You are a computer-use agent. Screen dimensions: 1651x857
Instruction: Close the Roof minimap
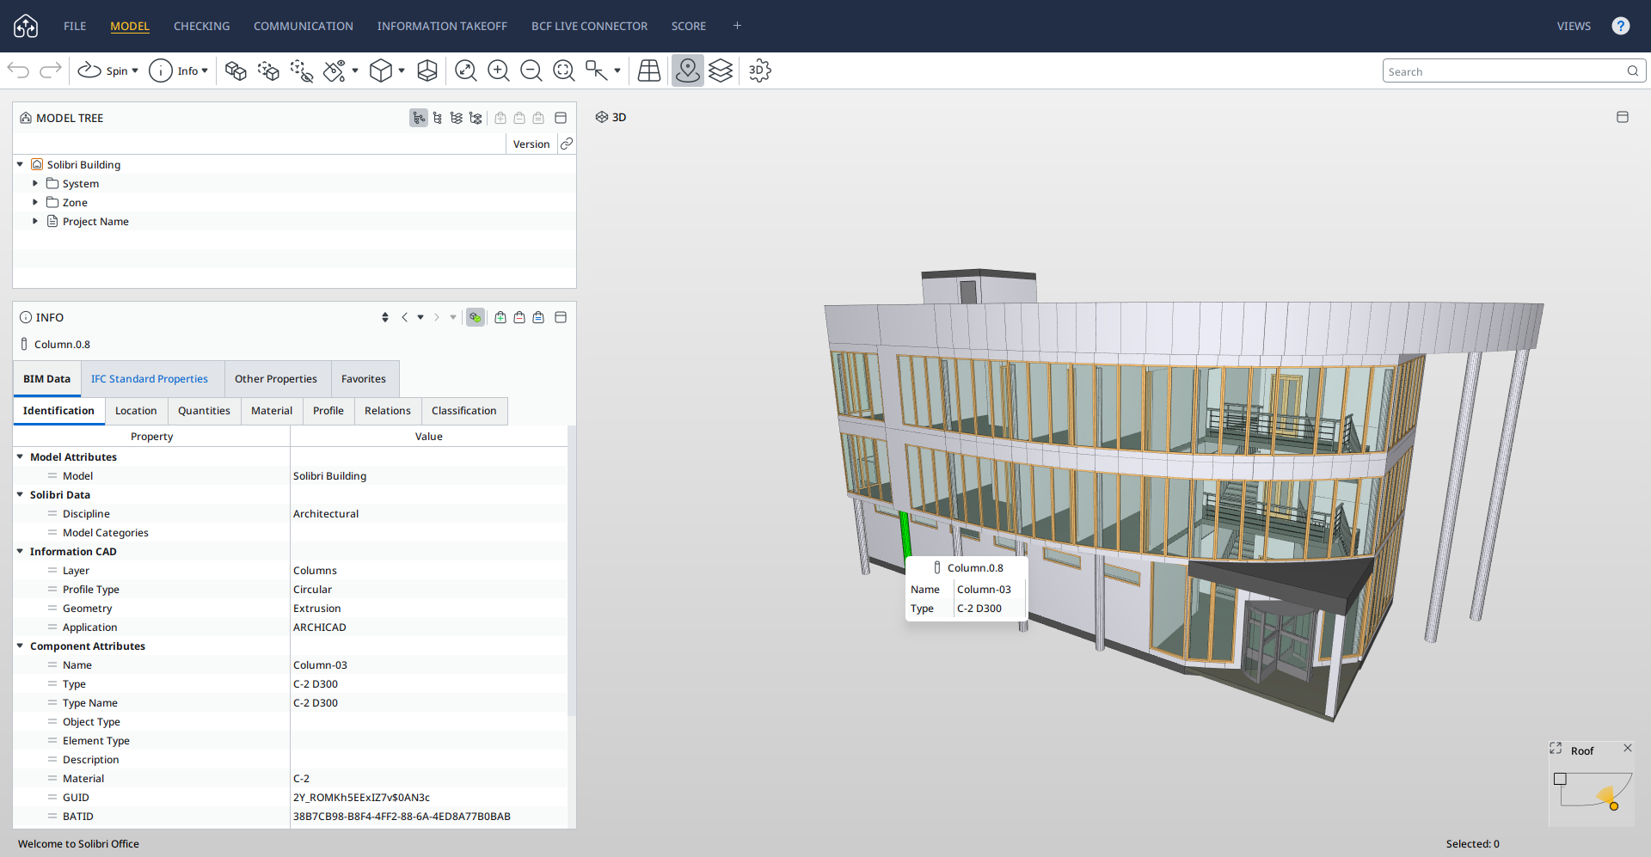click(x=1628, y=748)
